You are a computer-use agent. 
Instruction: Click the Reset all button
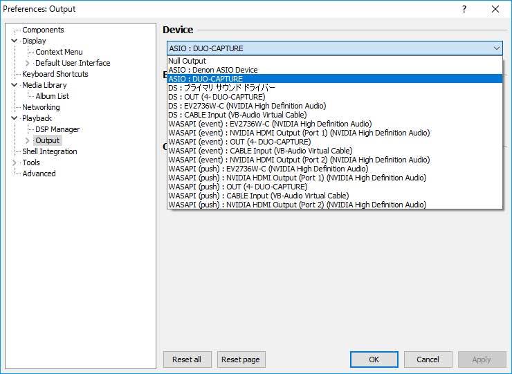pos(187,359)
